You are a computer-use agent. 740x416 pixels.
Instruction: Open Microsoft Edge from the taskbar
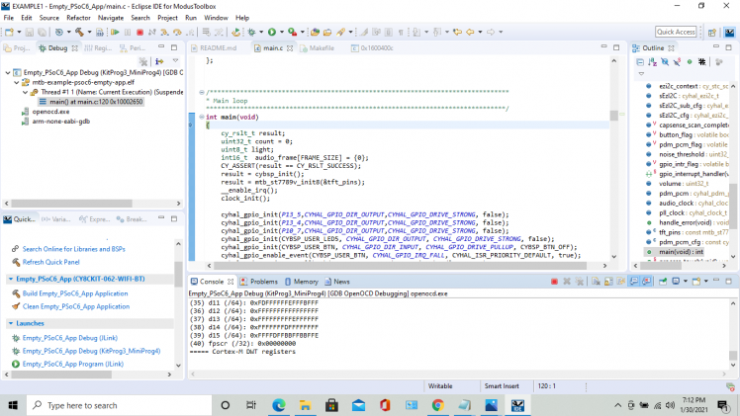[x=278, y=405]
